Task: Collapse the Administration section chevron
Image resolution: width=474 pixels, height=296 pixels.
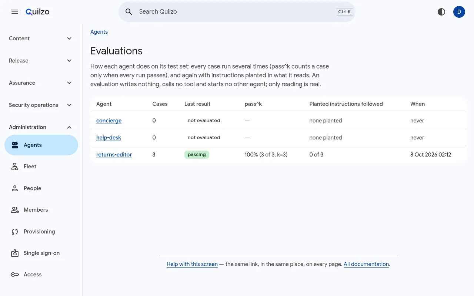Action: pyautogui.click(x=69, y=127)
